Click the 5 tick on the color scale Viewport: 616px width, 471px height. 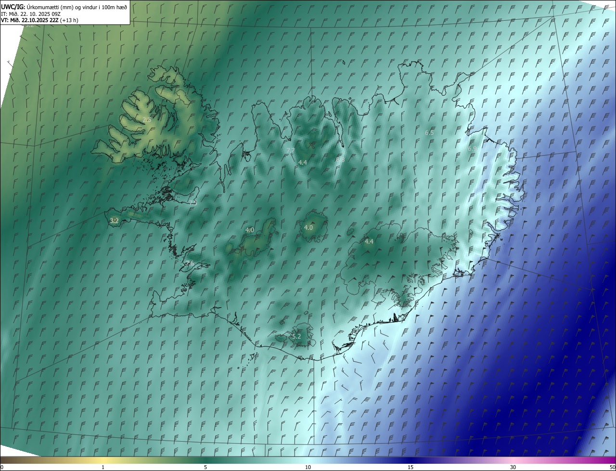205,467
